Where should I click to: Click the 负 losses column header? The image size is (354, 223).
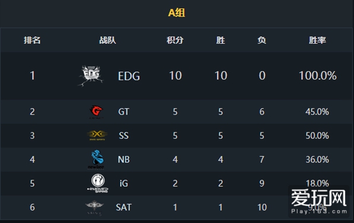(262, 40)
